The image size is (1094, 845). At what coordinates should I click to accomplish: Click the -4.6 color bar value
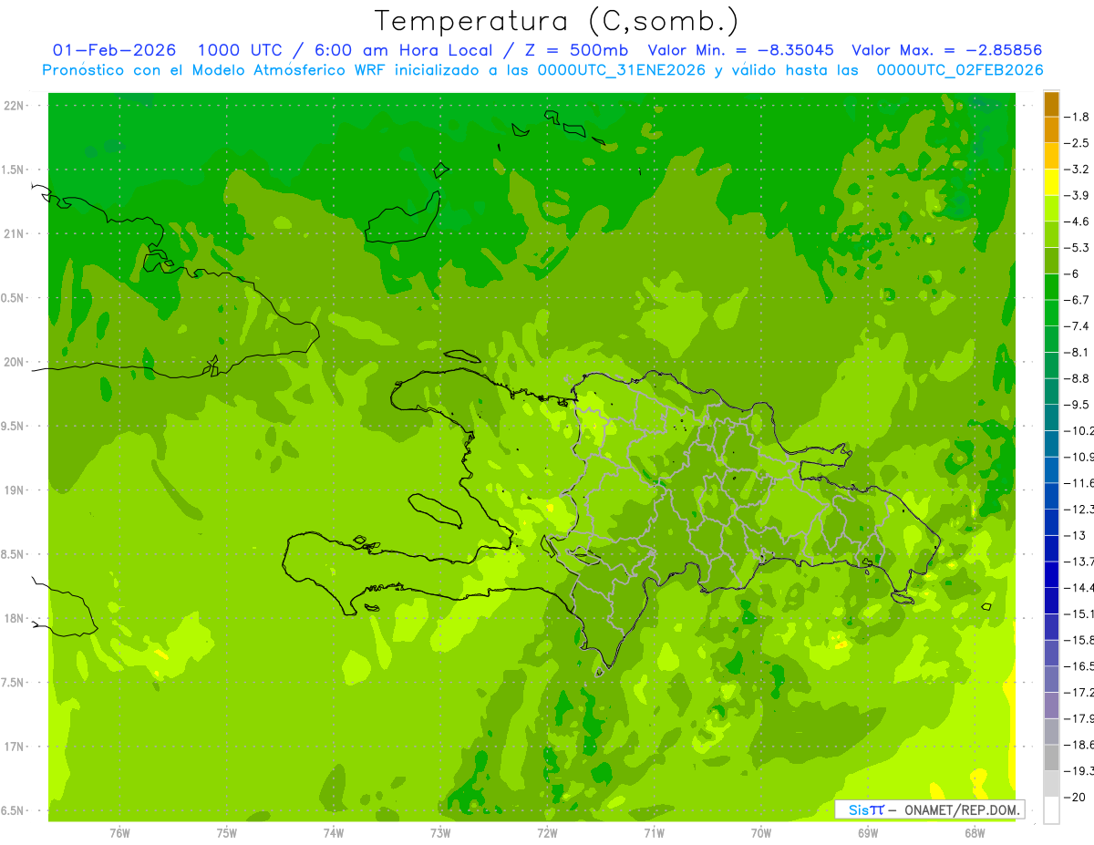click(1078, 222)
